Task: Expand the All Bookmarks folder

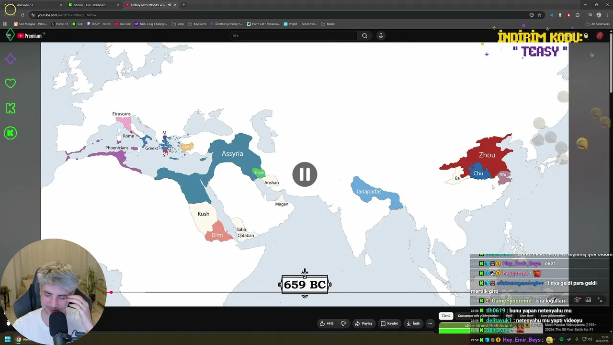Action: click(598, 24)
